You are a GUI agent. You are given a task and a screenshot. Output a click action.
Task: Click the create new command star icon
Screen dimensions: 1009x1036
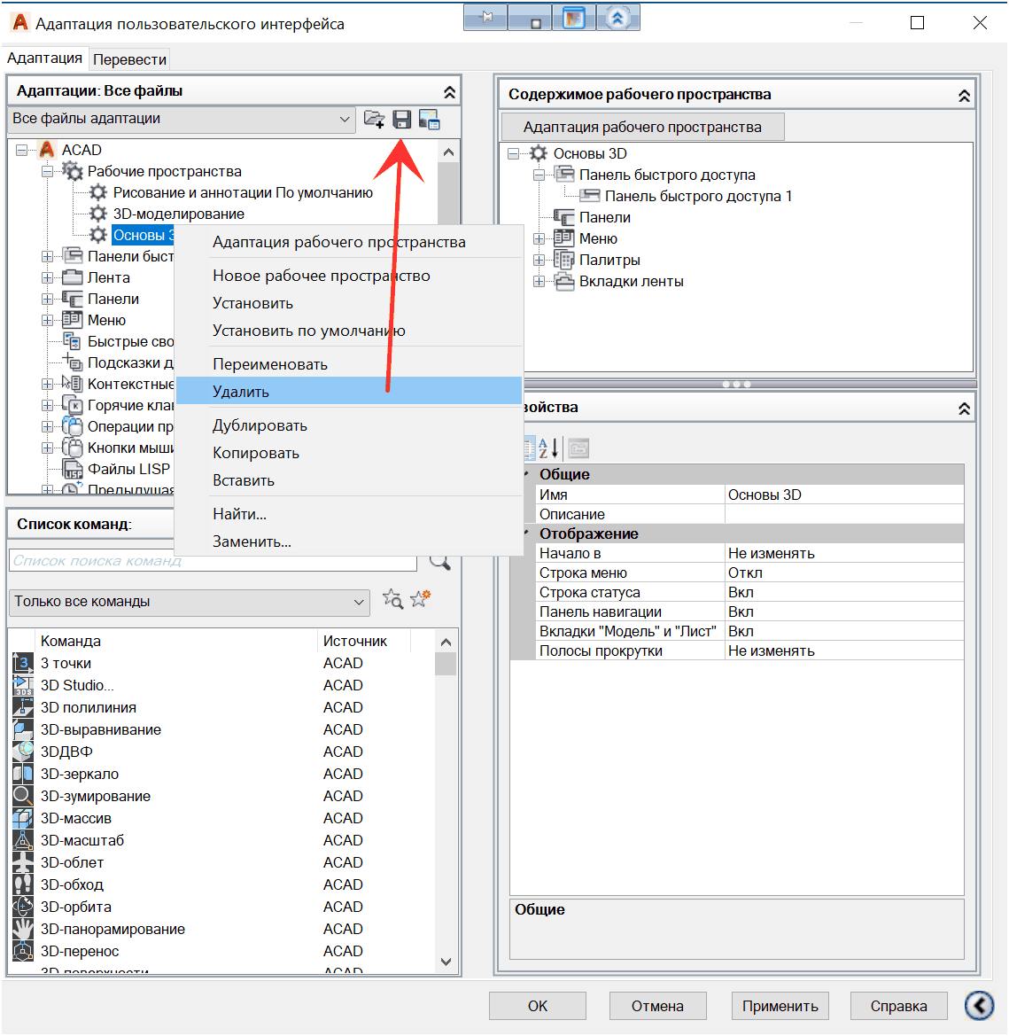(x=420, y=600)
